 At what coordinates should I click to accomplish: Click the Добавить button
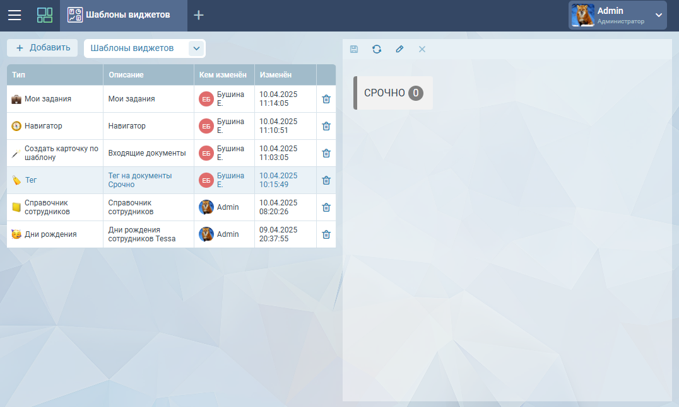click(42, 48)
